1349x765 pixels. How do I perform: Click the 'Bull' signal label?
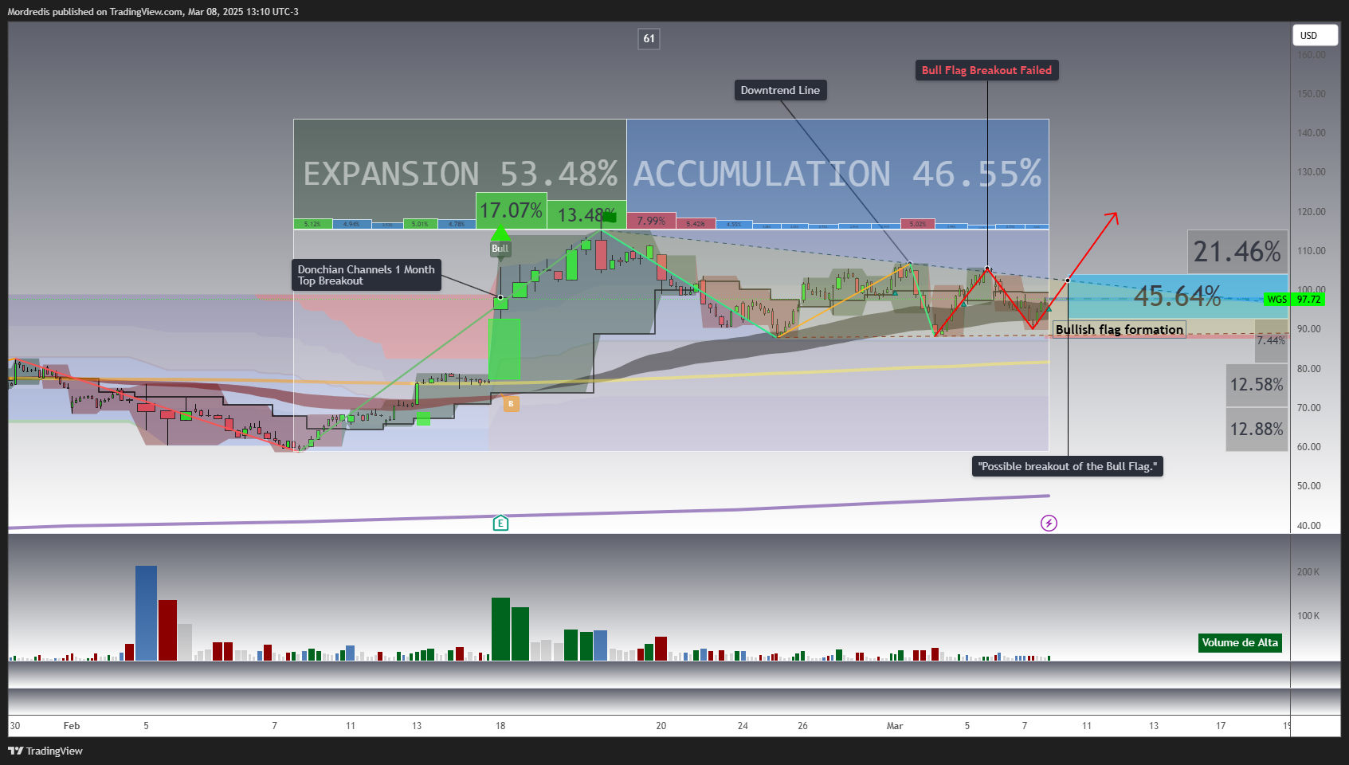pyautogui.click(x=500, y=249)
